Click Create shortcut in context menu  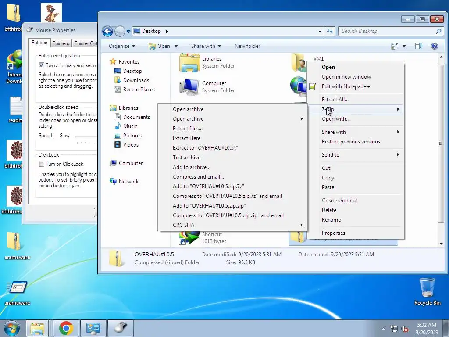[x=355, y=200]
